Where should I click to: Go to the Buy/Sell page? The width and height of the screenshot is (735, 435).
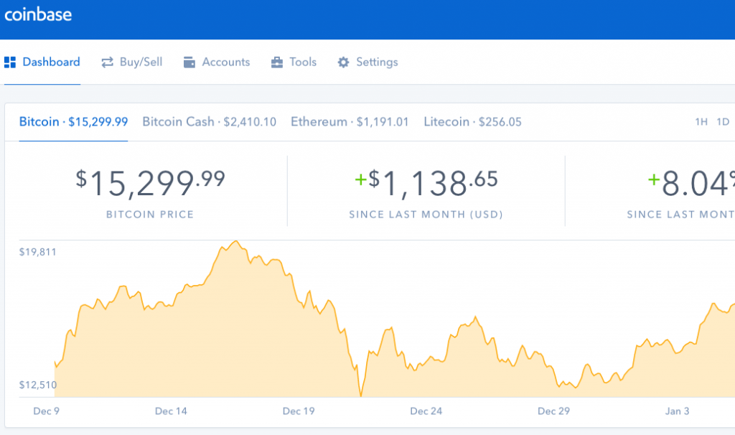pos(141,62)
